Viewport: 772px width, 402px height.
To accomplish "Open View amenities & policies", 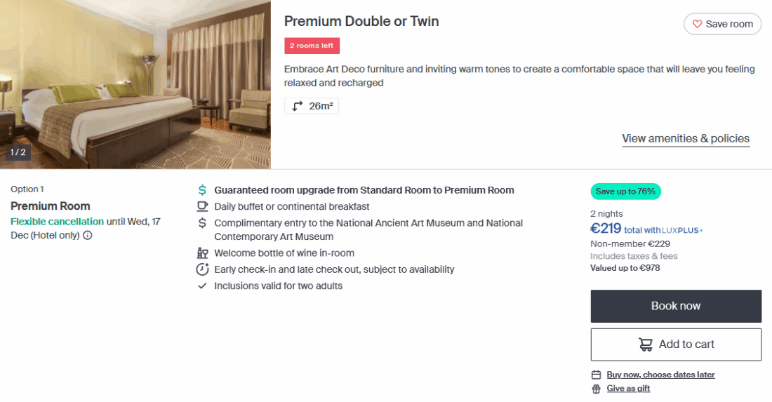I will coord(685,138).
